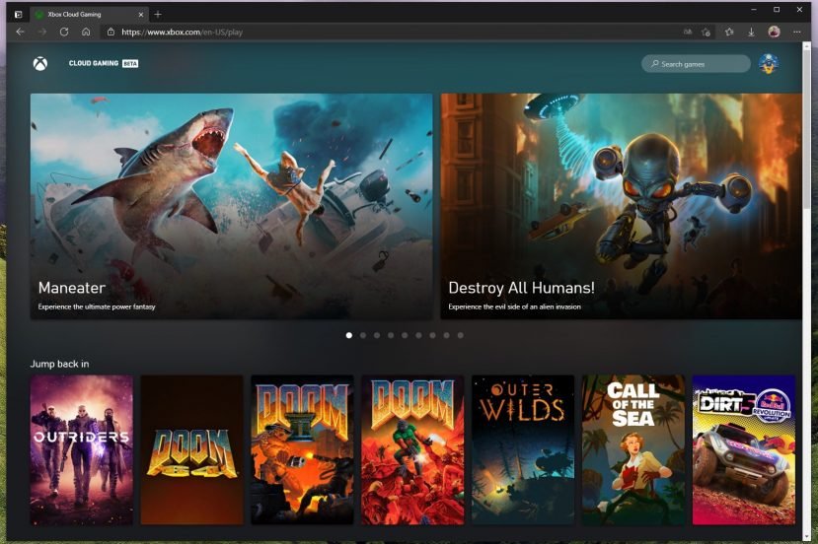Select the fourth carousel dot
Image resolution: width=818 pixels, height=544 pixels.
(391, 336)
